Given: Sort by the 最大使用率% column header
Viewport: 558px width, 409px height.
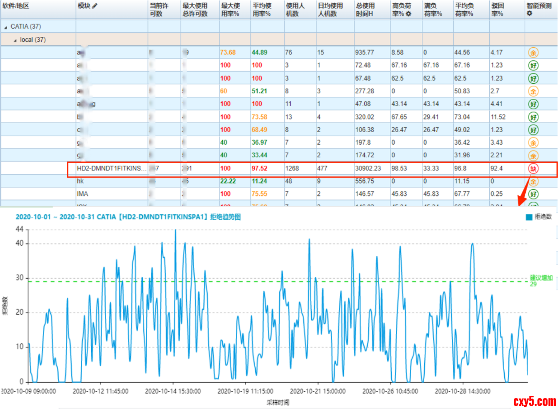Looking at the screenshot, I should [x=230, y=10].
